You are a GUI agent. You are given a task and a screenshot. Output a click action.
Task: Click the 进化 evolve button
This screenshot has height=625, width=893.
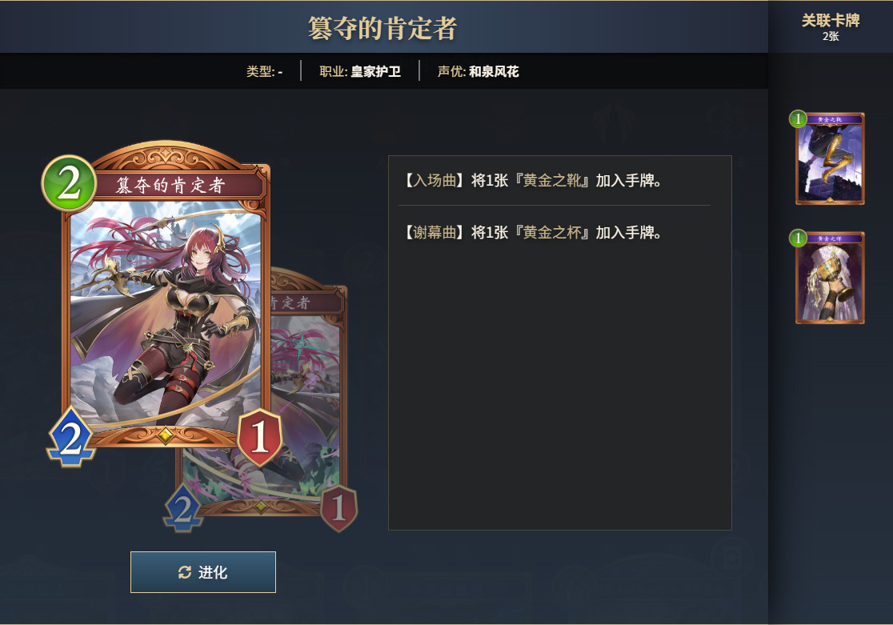click(202, 572)
